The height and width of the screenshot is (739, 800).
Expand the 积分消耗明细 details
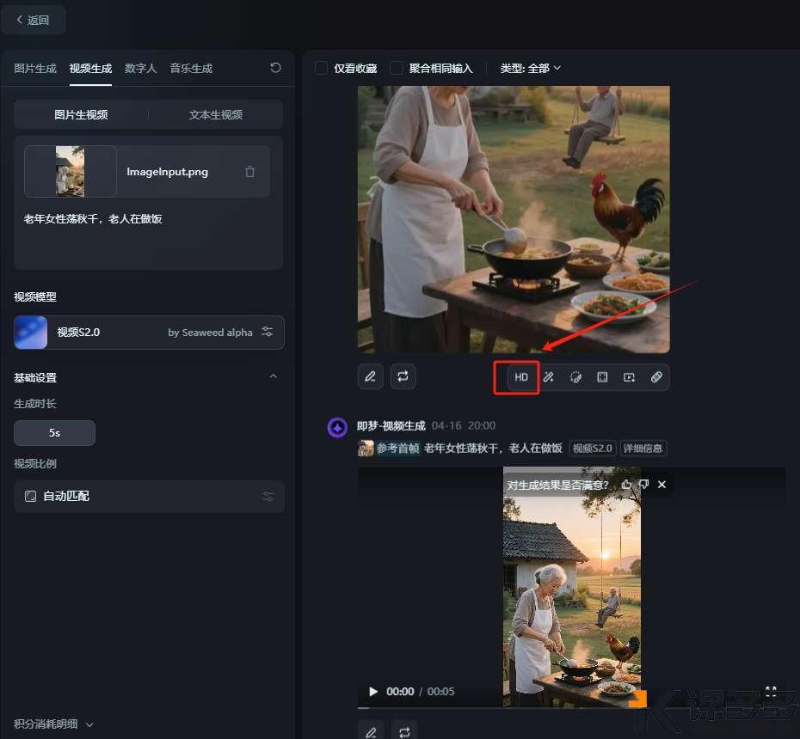pos(52,724)
